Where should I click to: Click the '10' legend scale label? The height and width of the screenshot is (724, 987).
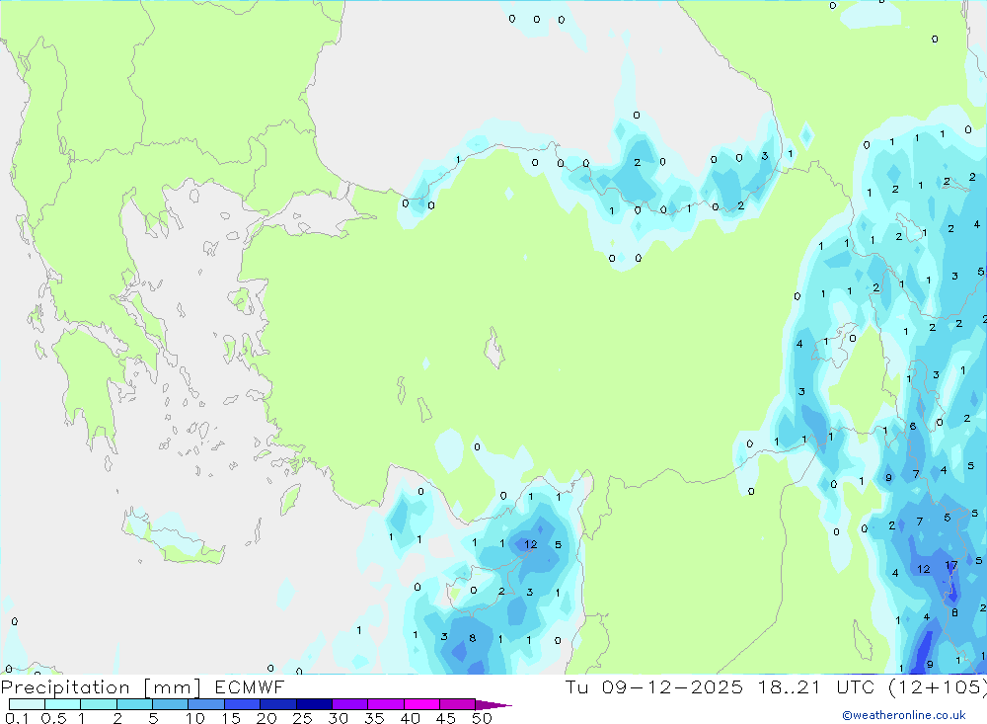click(195, 718)
